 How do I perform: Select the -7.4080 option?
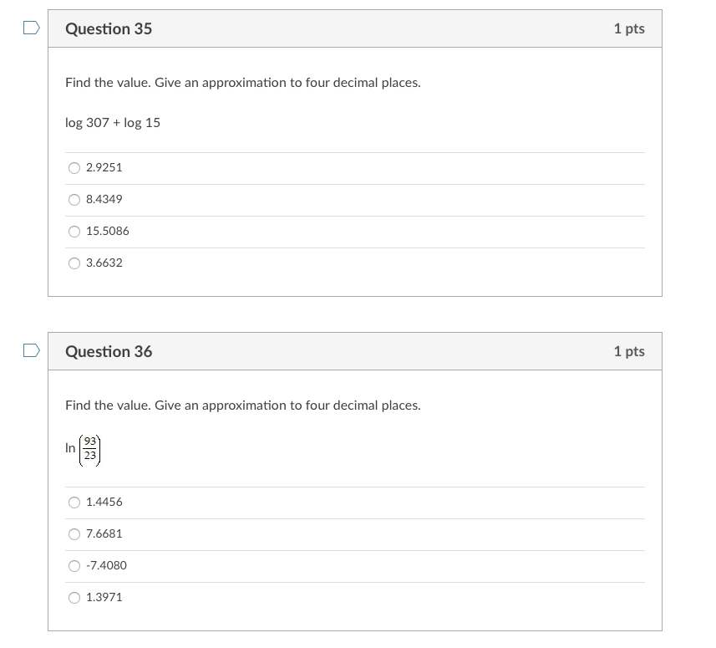click(74, 565)
